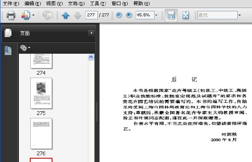Open the 帮助 (Help) menu

(x=142, y=3)
